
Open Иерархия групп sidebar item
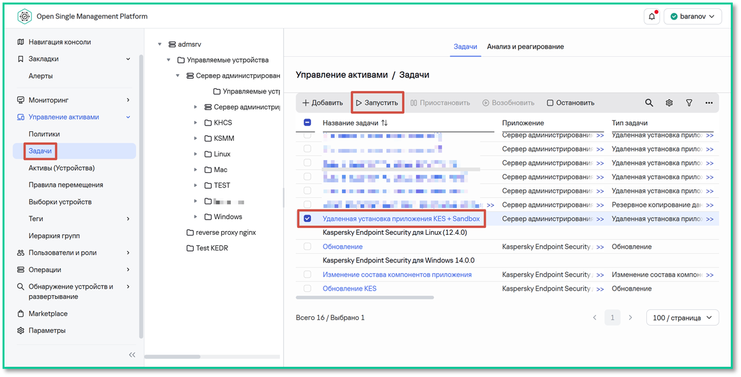point(54,236)
